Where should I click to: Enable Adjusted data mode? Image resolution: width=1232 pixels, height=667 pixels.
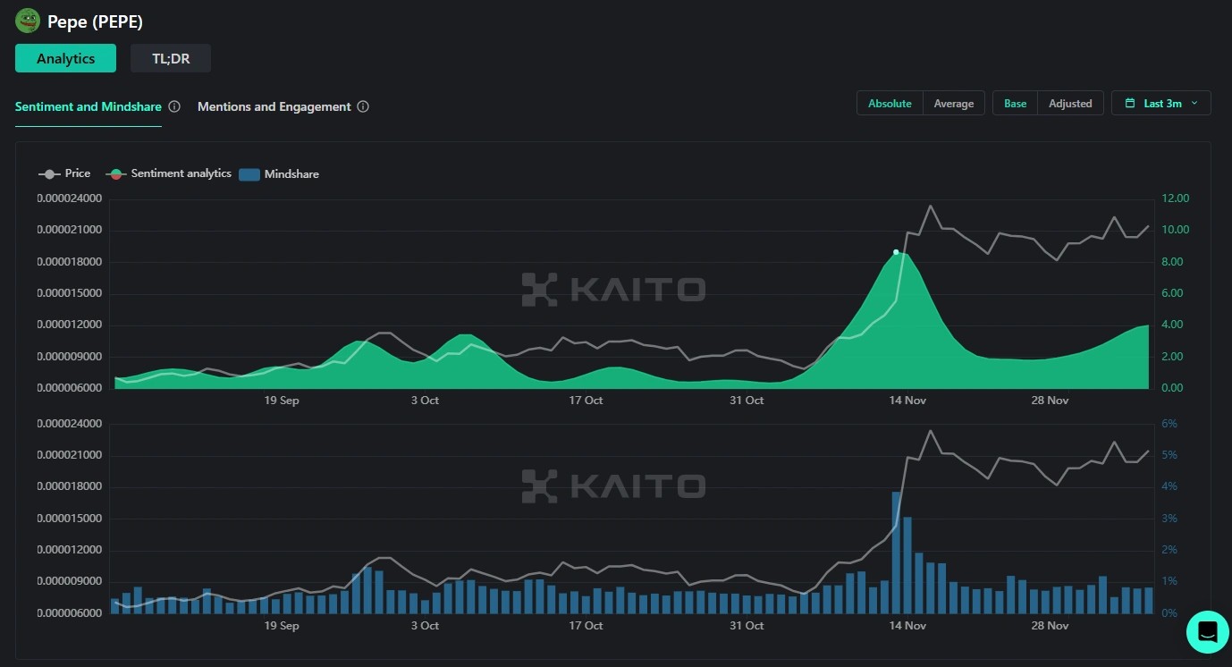[x=1070, y=104]
